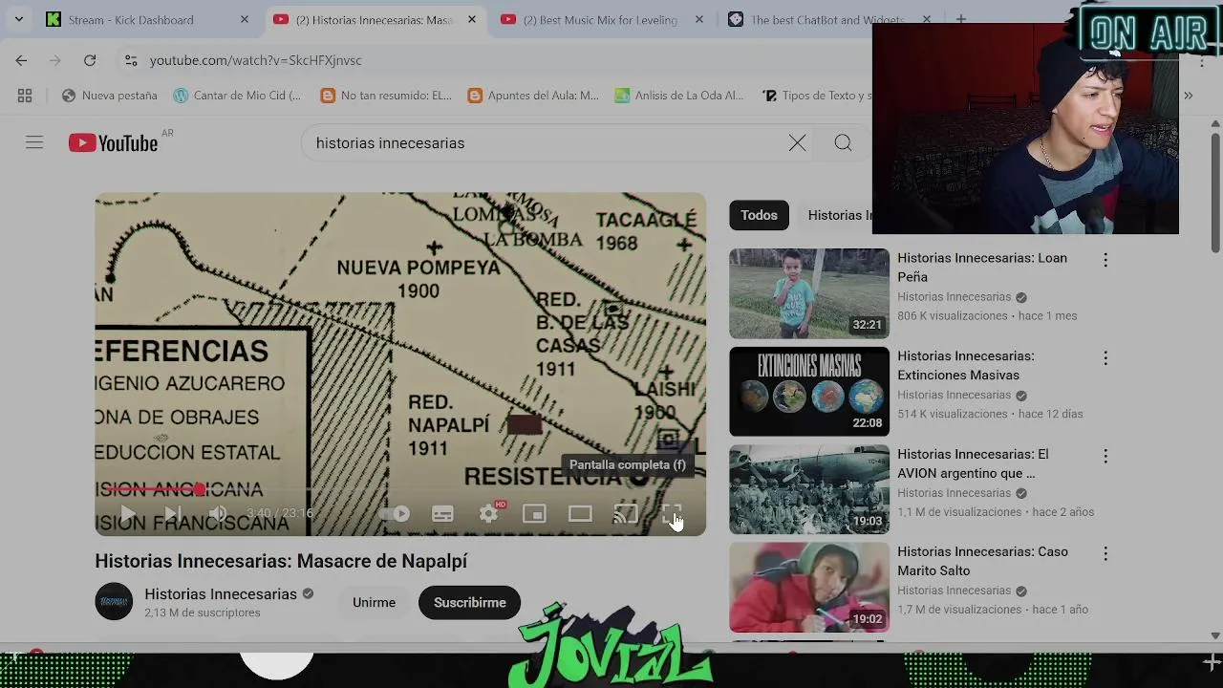Open Nueva pestaña bookmark
The height and width of the screenshot is (688, 1223).
(110, 96)
